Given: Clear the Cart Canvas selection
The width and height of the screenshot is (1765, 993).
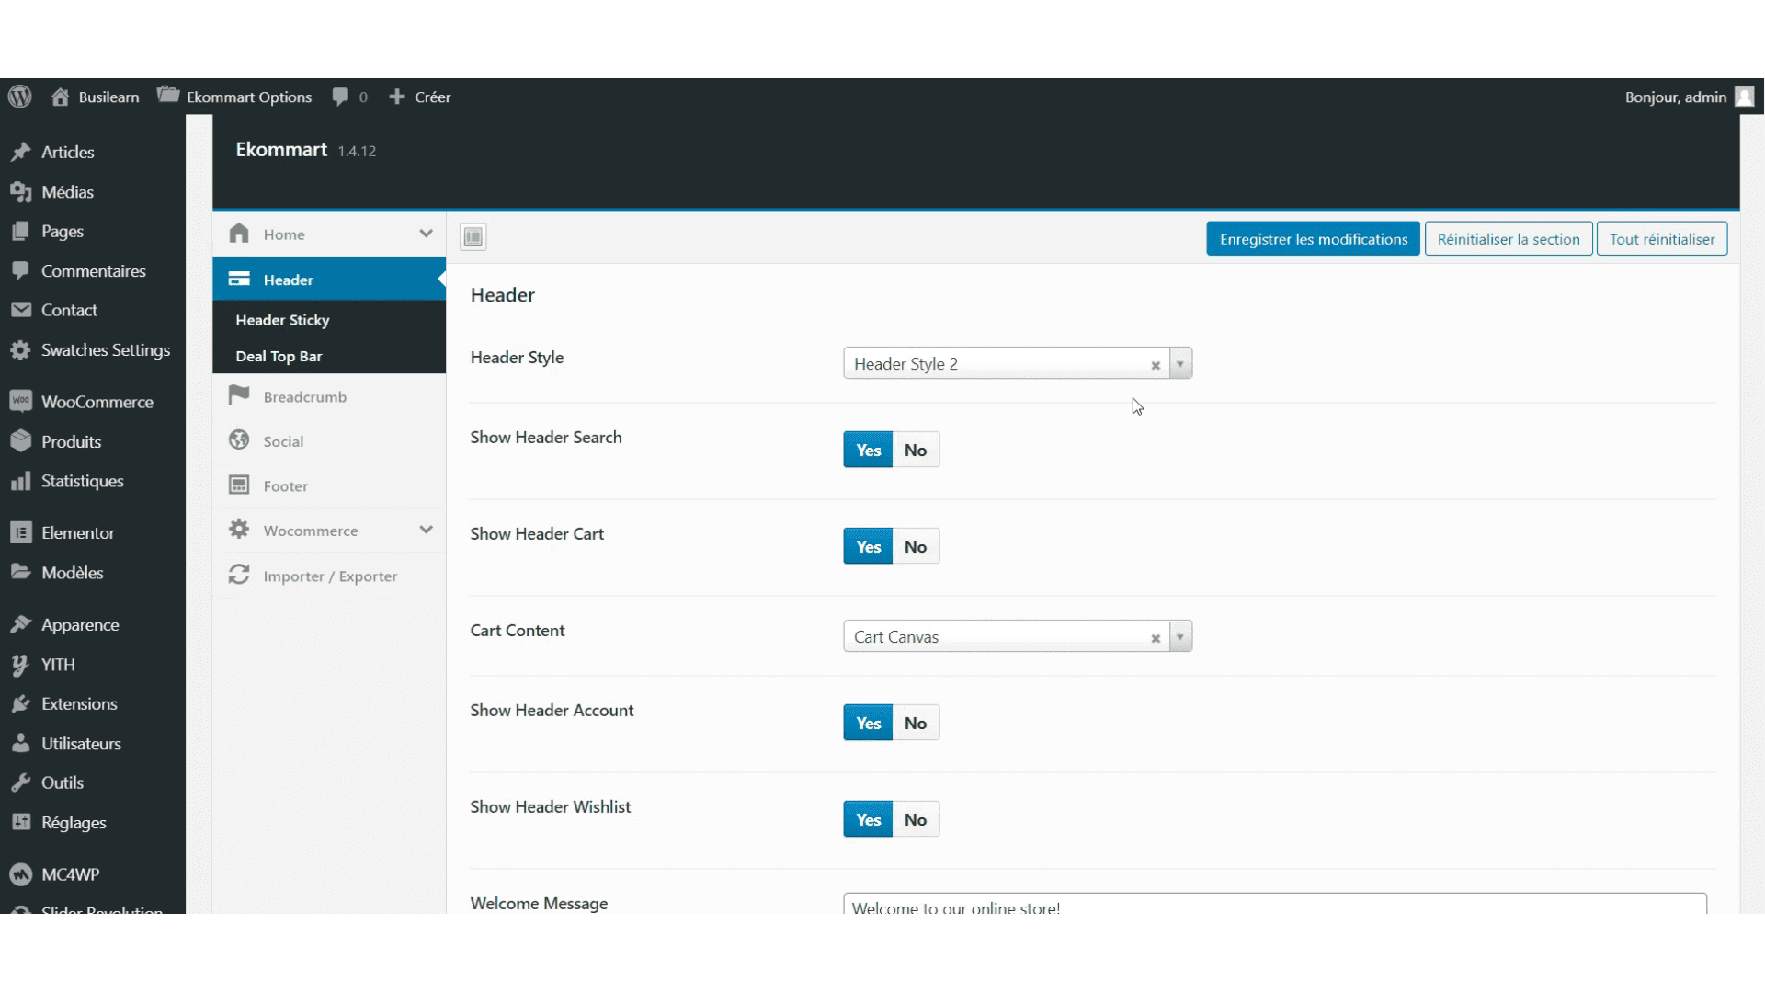Looking at the screenshot, I should 1156,638.
